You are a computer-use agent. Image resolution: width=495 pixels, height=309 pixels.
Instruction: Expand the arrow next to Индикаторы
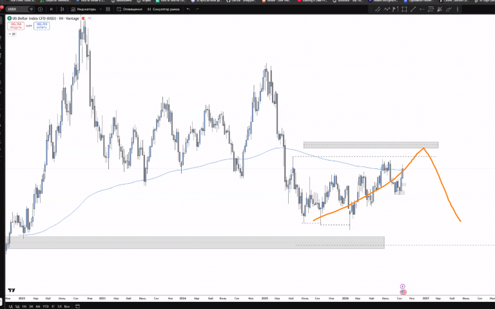point(101,9)
